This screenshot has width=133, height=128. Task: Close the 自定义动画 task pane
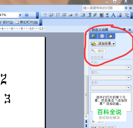click(x=130, y=30)
